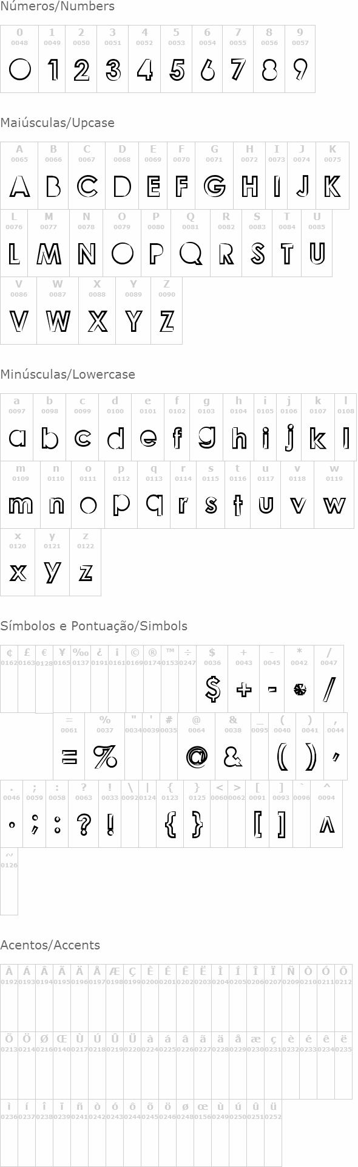Click the asterisk glyph cell
The image size is (358, 1167).
299,679
